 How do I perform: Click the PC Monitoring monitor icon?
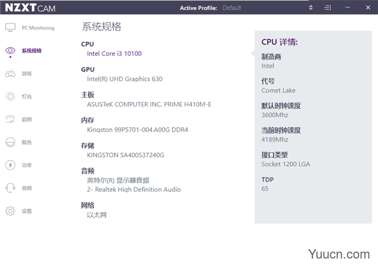click(10, 28)
